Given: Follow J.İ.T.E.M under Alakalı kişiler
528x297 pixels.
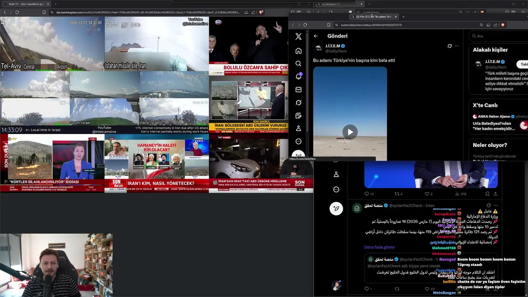Looking at the screenshot, I should [x=523, y=64].
